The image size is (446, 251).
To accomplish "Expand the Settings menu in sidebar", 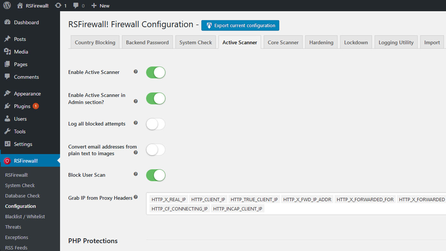I will (23, 144).
